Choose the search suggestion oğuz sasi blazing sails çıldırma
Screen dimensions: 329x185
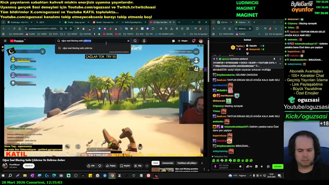(x=93, y=48)
